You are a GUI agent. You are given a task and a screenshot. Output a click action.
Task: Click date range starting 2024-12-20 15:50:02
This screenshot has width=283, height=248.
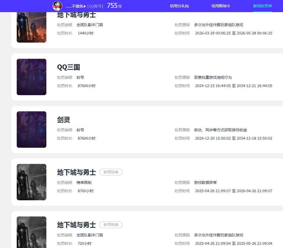(x=234, y=138)
